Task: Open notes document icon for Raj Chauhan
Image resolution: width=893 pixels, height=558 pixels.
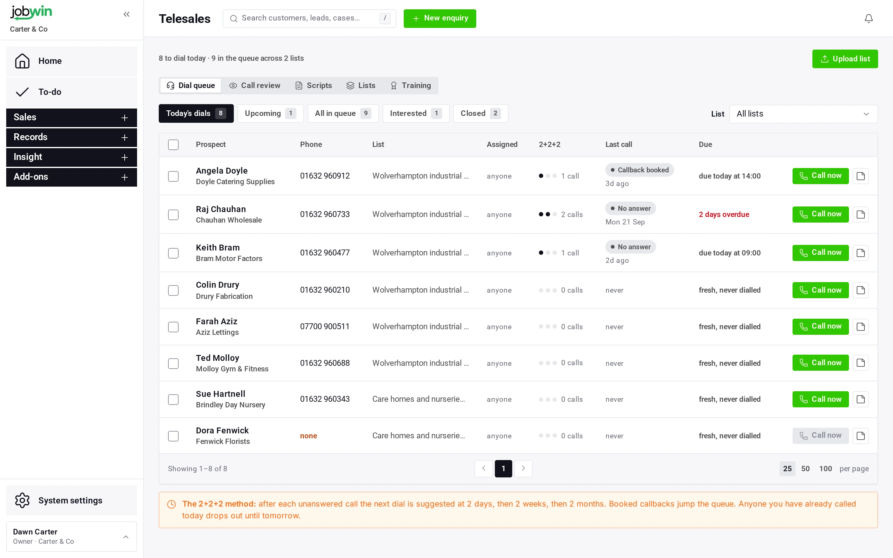Action: 860,214
